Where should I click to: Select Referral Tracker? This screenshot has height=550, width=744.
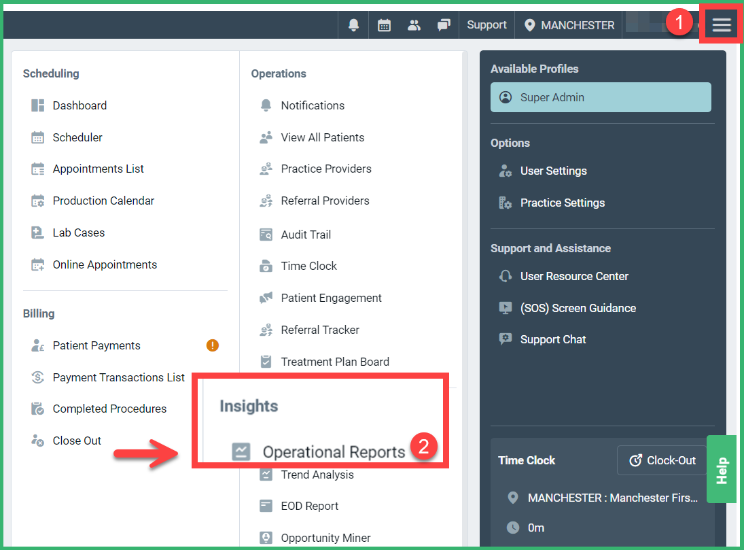320,330
